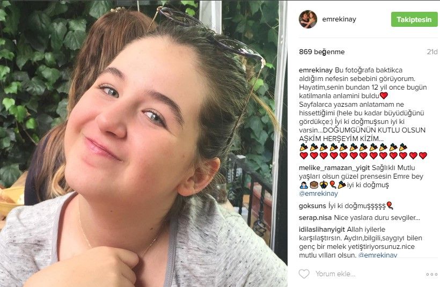Open the @emrekinay mention in idilaslihanyigit's comment
440x287 pixels.
[378, 255]
